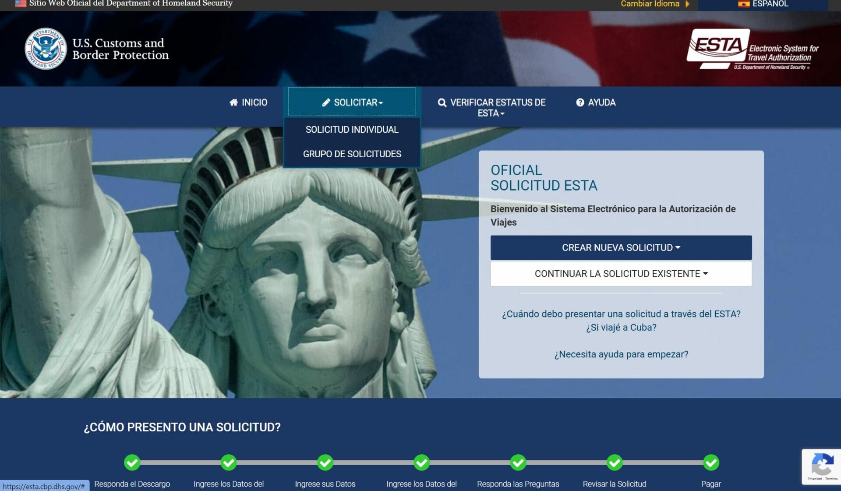841x491 pixels.
Task: Open the ¿Si viajé a Cuba? link
Action: [621, 328]
